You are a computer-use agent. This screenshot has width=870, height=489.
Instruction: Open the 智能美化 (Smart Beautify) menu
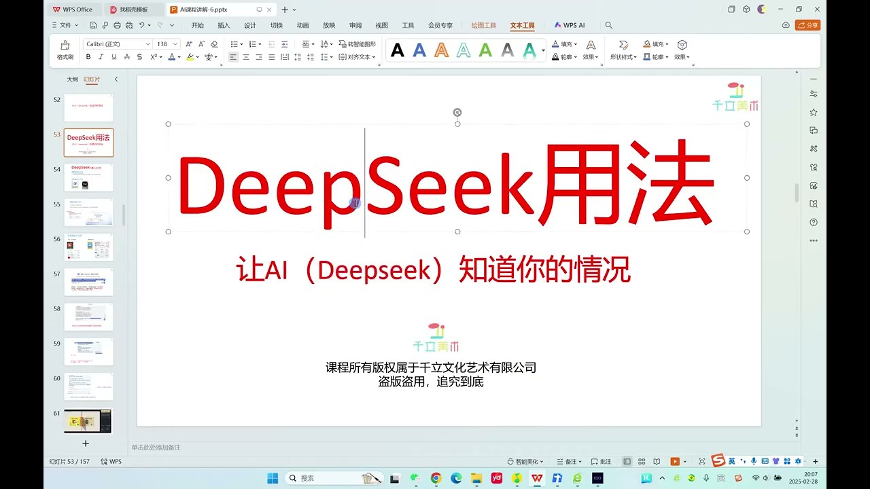click(527, 461)
